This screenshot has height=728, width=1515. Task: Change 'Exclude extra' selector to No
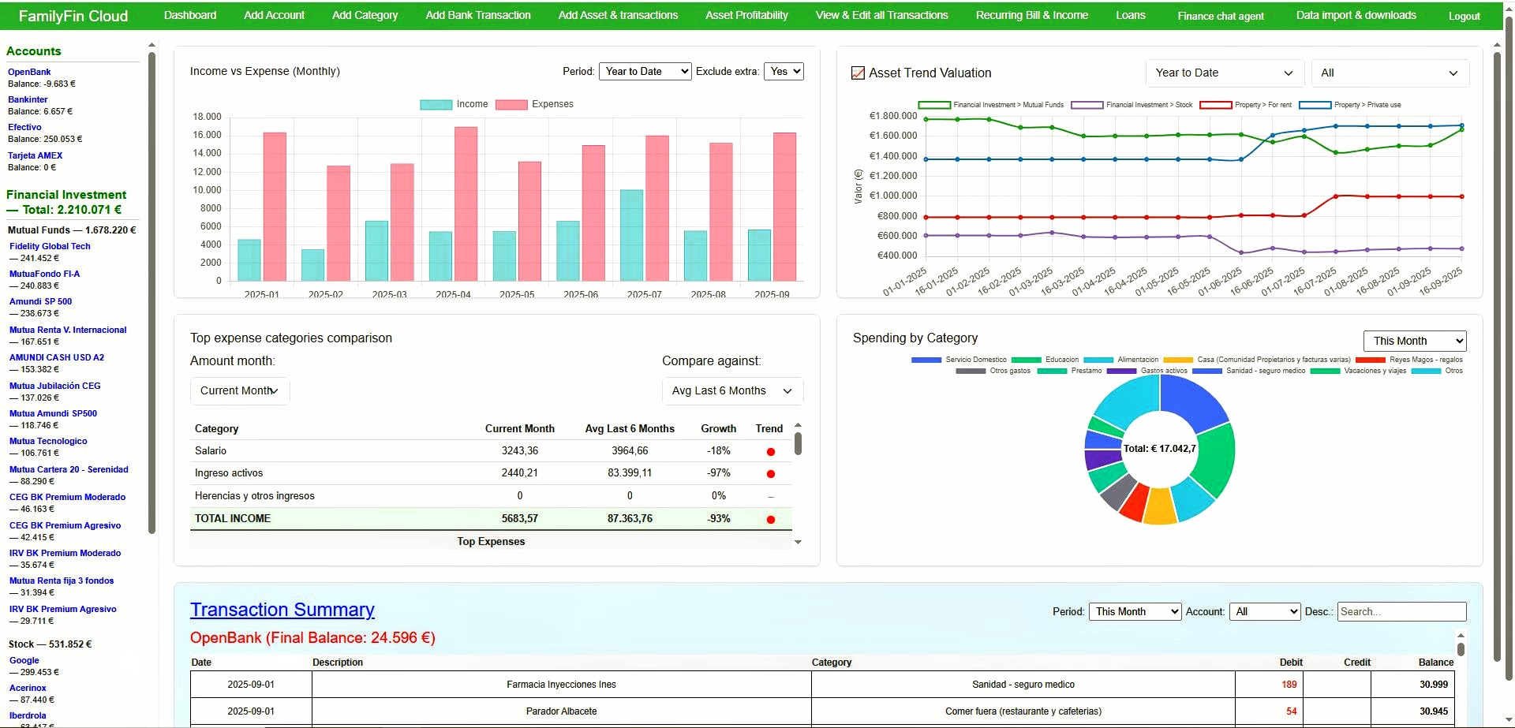pos(784,71)
